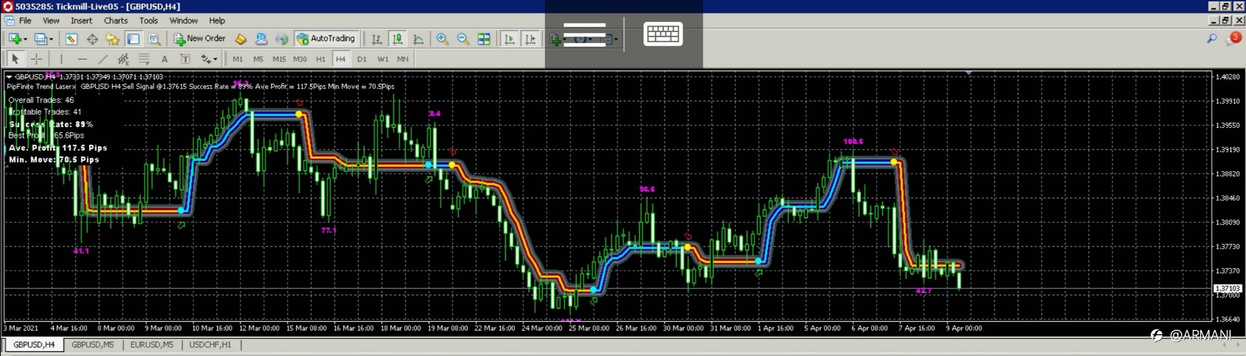1246x356 pixels.
Task: Select the GBPUSD,H4 chart tab
Action: coord(34,345)
